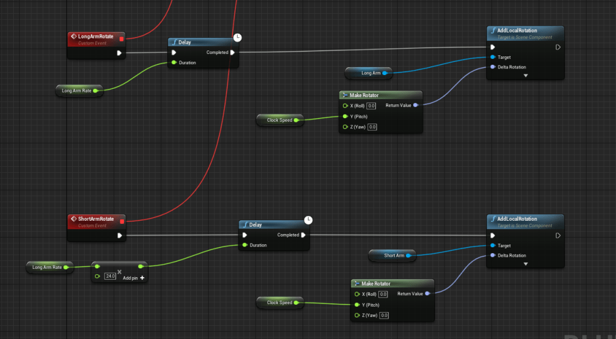Click the ShortArmRotate event's red delegate pin

[122, 221]
